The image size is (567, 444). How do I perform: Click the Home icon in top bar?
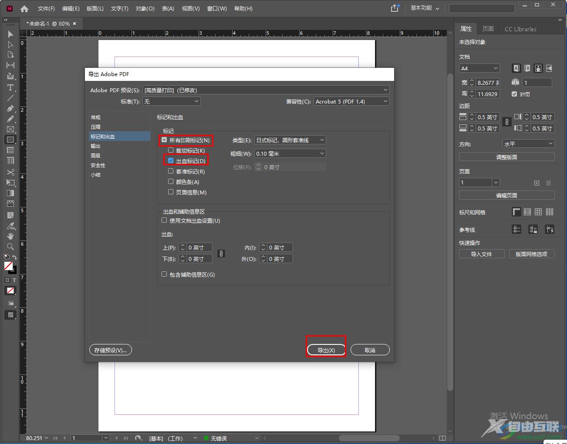tap(24, 9)
